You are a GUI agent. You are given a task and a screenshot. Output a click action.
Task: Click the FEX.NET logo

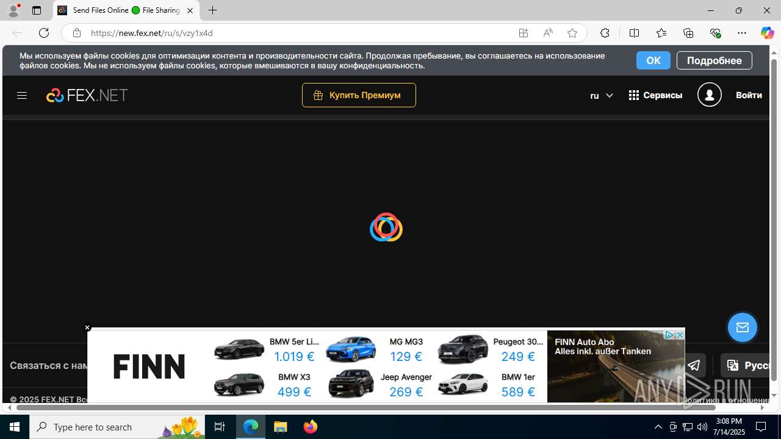[x=87, y=95]
